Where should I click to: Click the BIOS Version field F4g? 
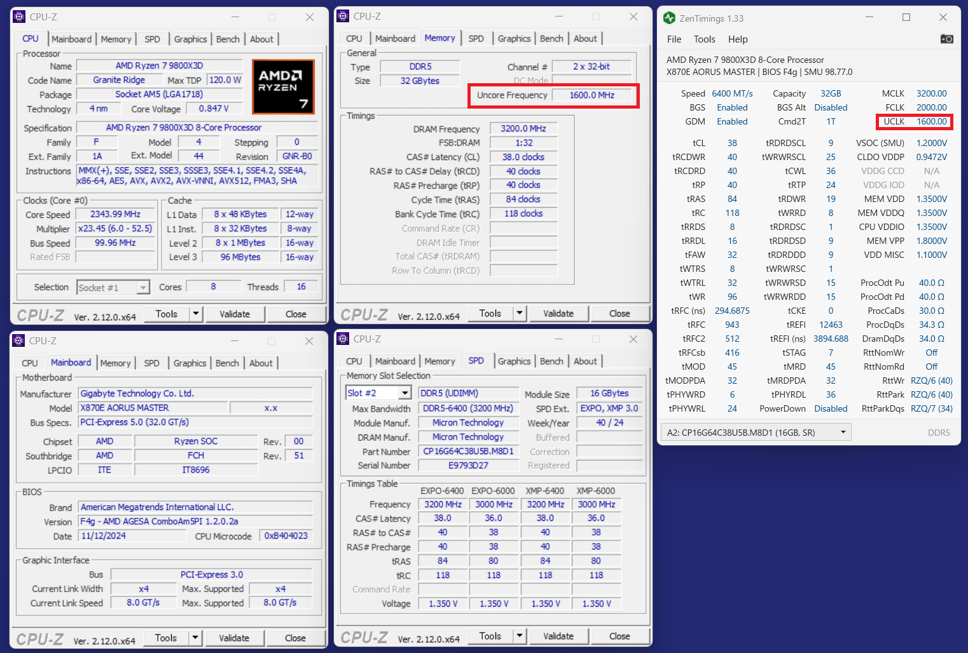click(x=195, y=522)
